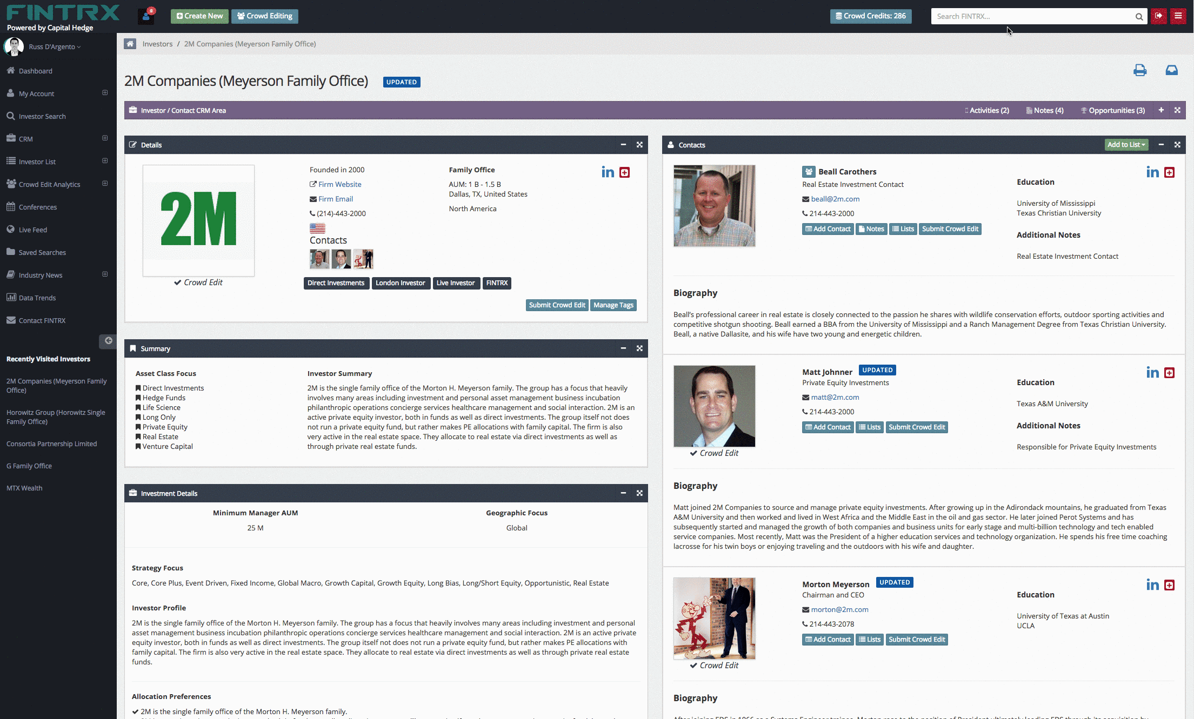Click red plus icon in Details panel
The height and width of the screenshot is (719, 1194).
point(624,172)
